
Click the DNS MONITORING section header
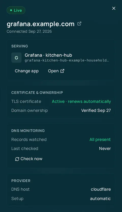(28, 131)
